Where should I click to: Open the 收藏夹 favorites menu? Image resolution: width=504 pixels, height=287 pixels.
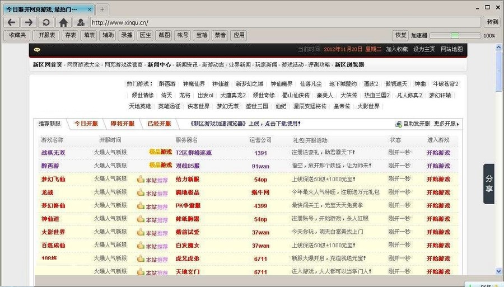[17, 35]
